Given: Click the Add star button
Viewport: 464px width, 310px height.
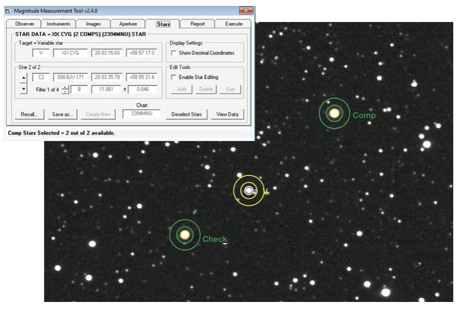Looking at the screenshot, I should tap(182, 89).
